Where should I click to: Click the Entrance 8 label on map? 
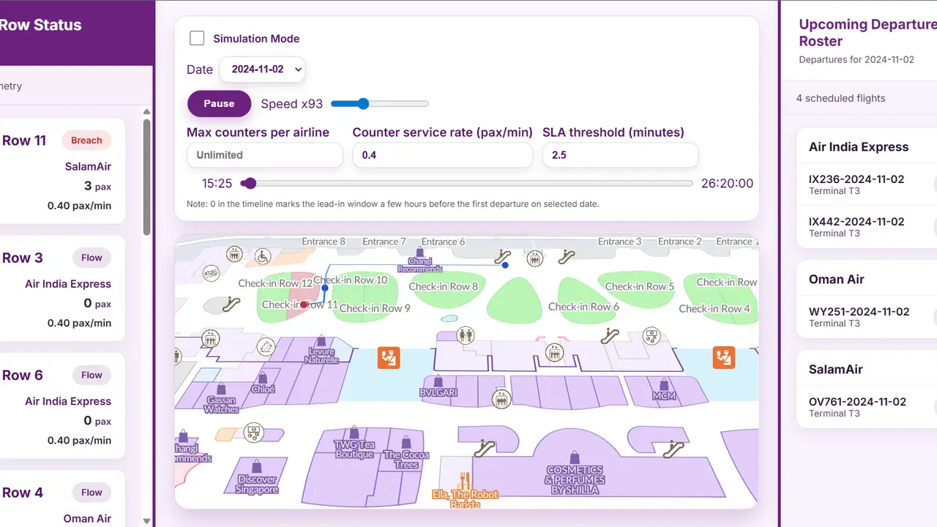click(324, 242)
